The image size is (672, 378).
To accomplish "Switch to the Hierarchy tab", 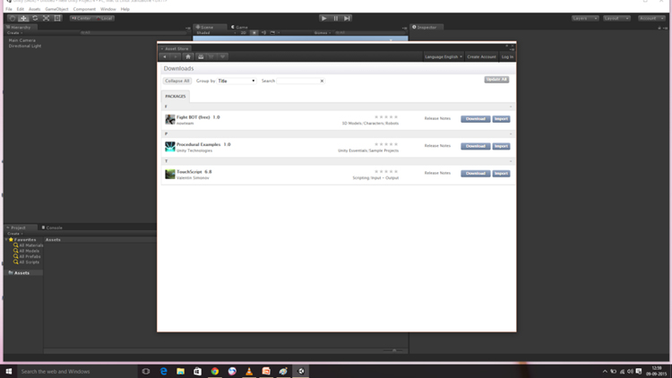I will (20, 27).
